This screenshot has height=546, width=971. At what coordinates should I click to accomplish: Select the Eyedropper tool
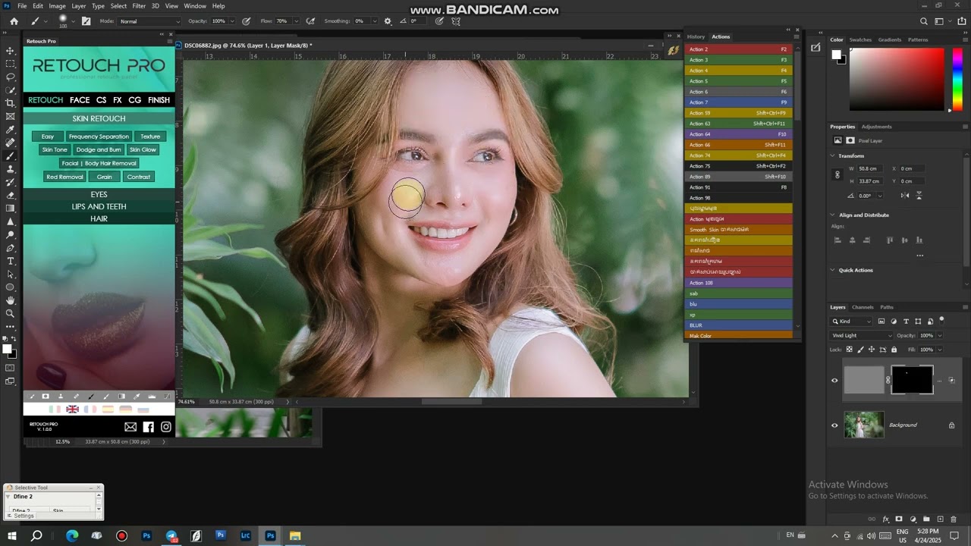[10, 130]
